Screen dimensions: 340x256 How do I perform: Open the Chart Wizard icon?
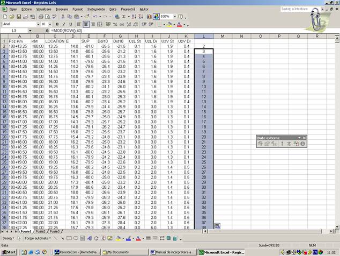coord(149,17)
